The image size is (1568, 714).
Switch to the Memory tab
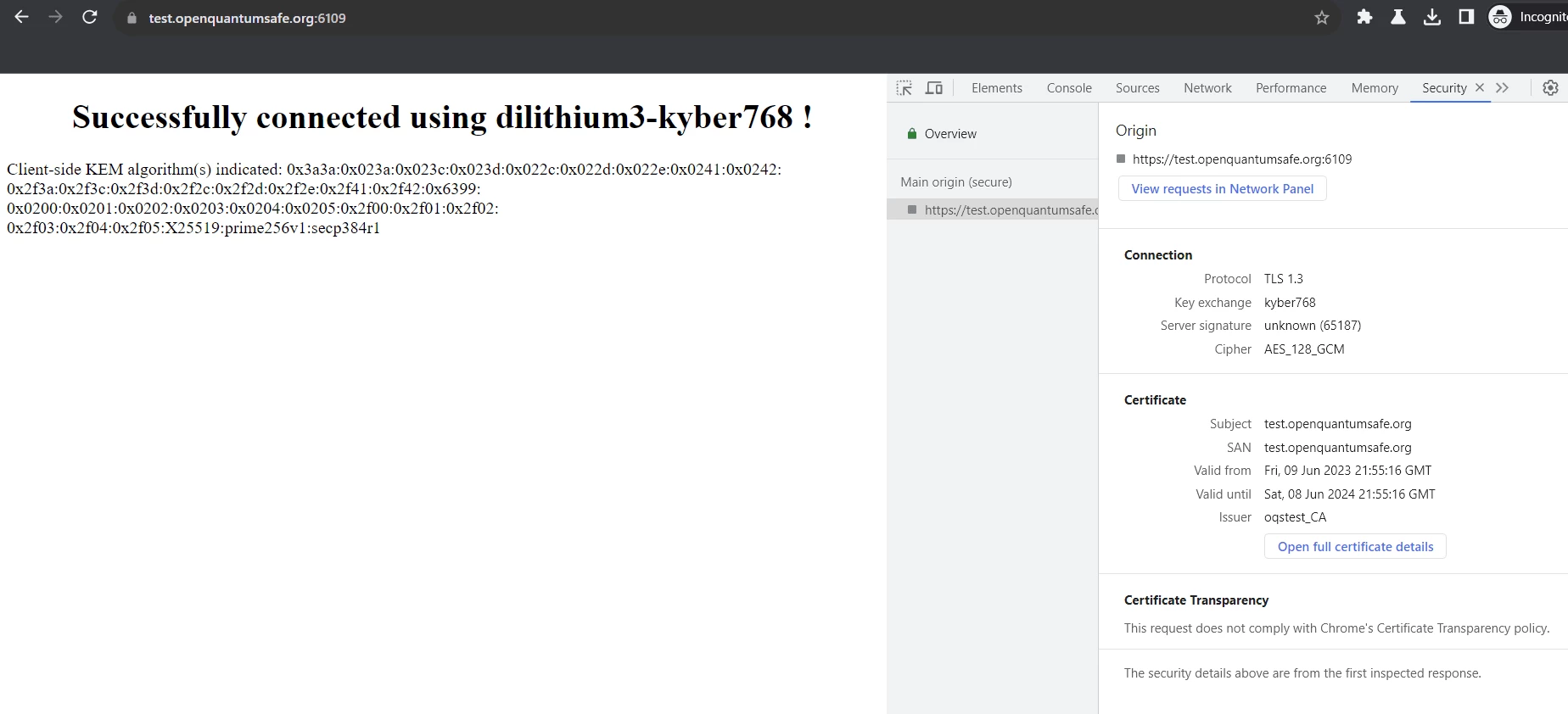point(1375,88)
